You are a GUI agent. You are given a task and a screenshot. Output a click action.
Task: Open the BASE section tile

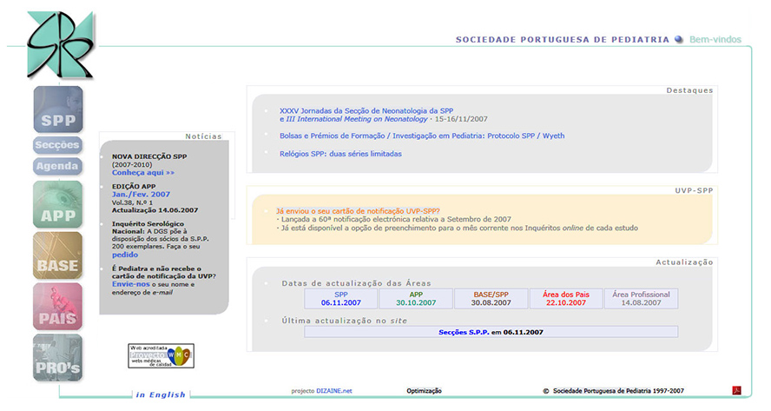(57, 256)
